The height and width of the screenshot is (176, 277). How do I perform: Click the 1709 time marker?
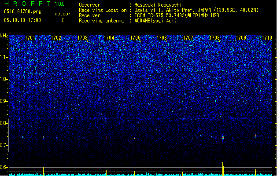[x=241, y=38]
